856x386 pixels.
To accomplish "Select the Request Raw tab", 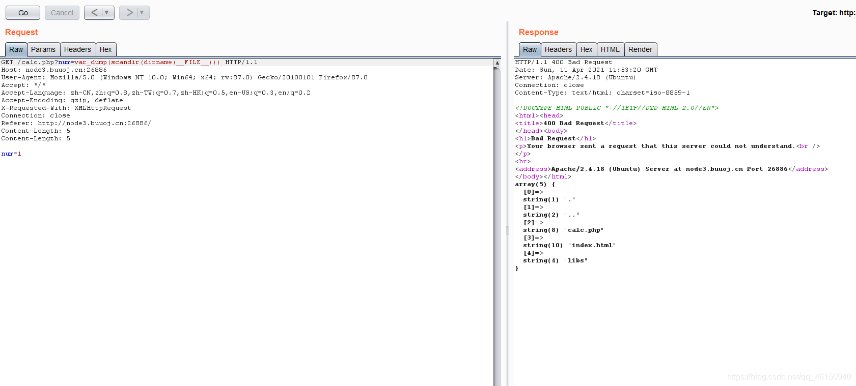I will (x=16, y=49).
